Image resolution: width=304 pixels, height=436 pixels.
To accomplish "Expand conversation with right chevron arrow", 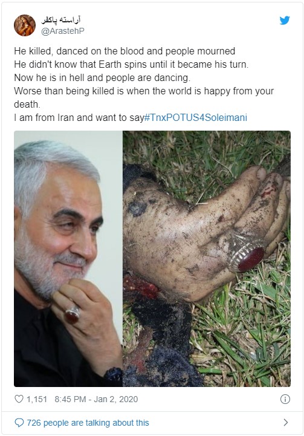I will click(x=285, y=423).
